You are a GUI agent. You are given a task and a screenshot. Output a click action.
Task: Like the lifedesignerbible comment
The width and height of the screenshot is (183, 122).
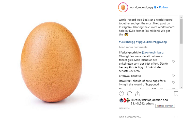pyautogui.click(x=173, y=62)
